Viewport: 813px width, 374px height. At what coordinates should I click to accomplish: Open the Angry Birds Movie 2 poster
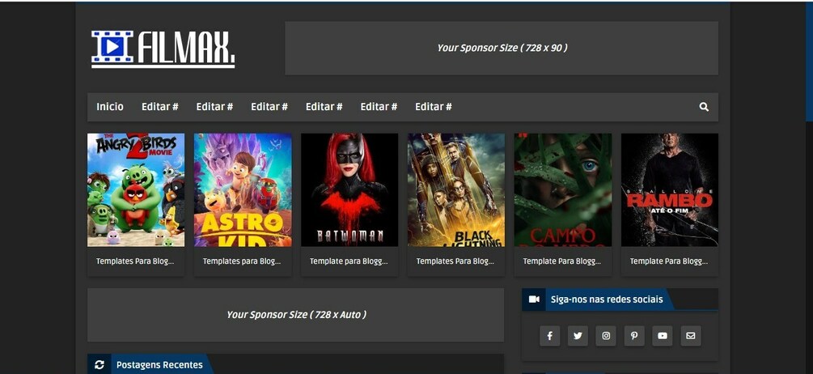click(x=136, y=190)
